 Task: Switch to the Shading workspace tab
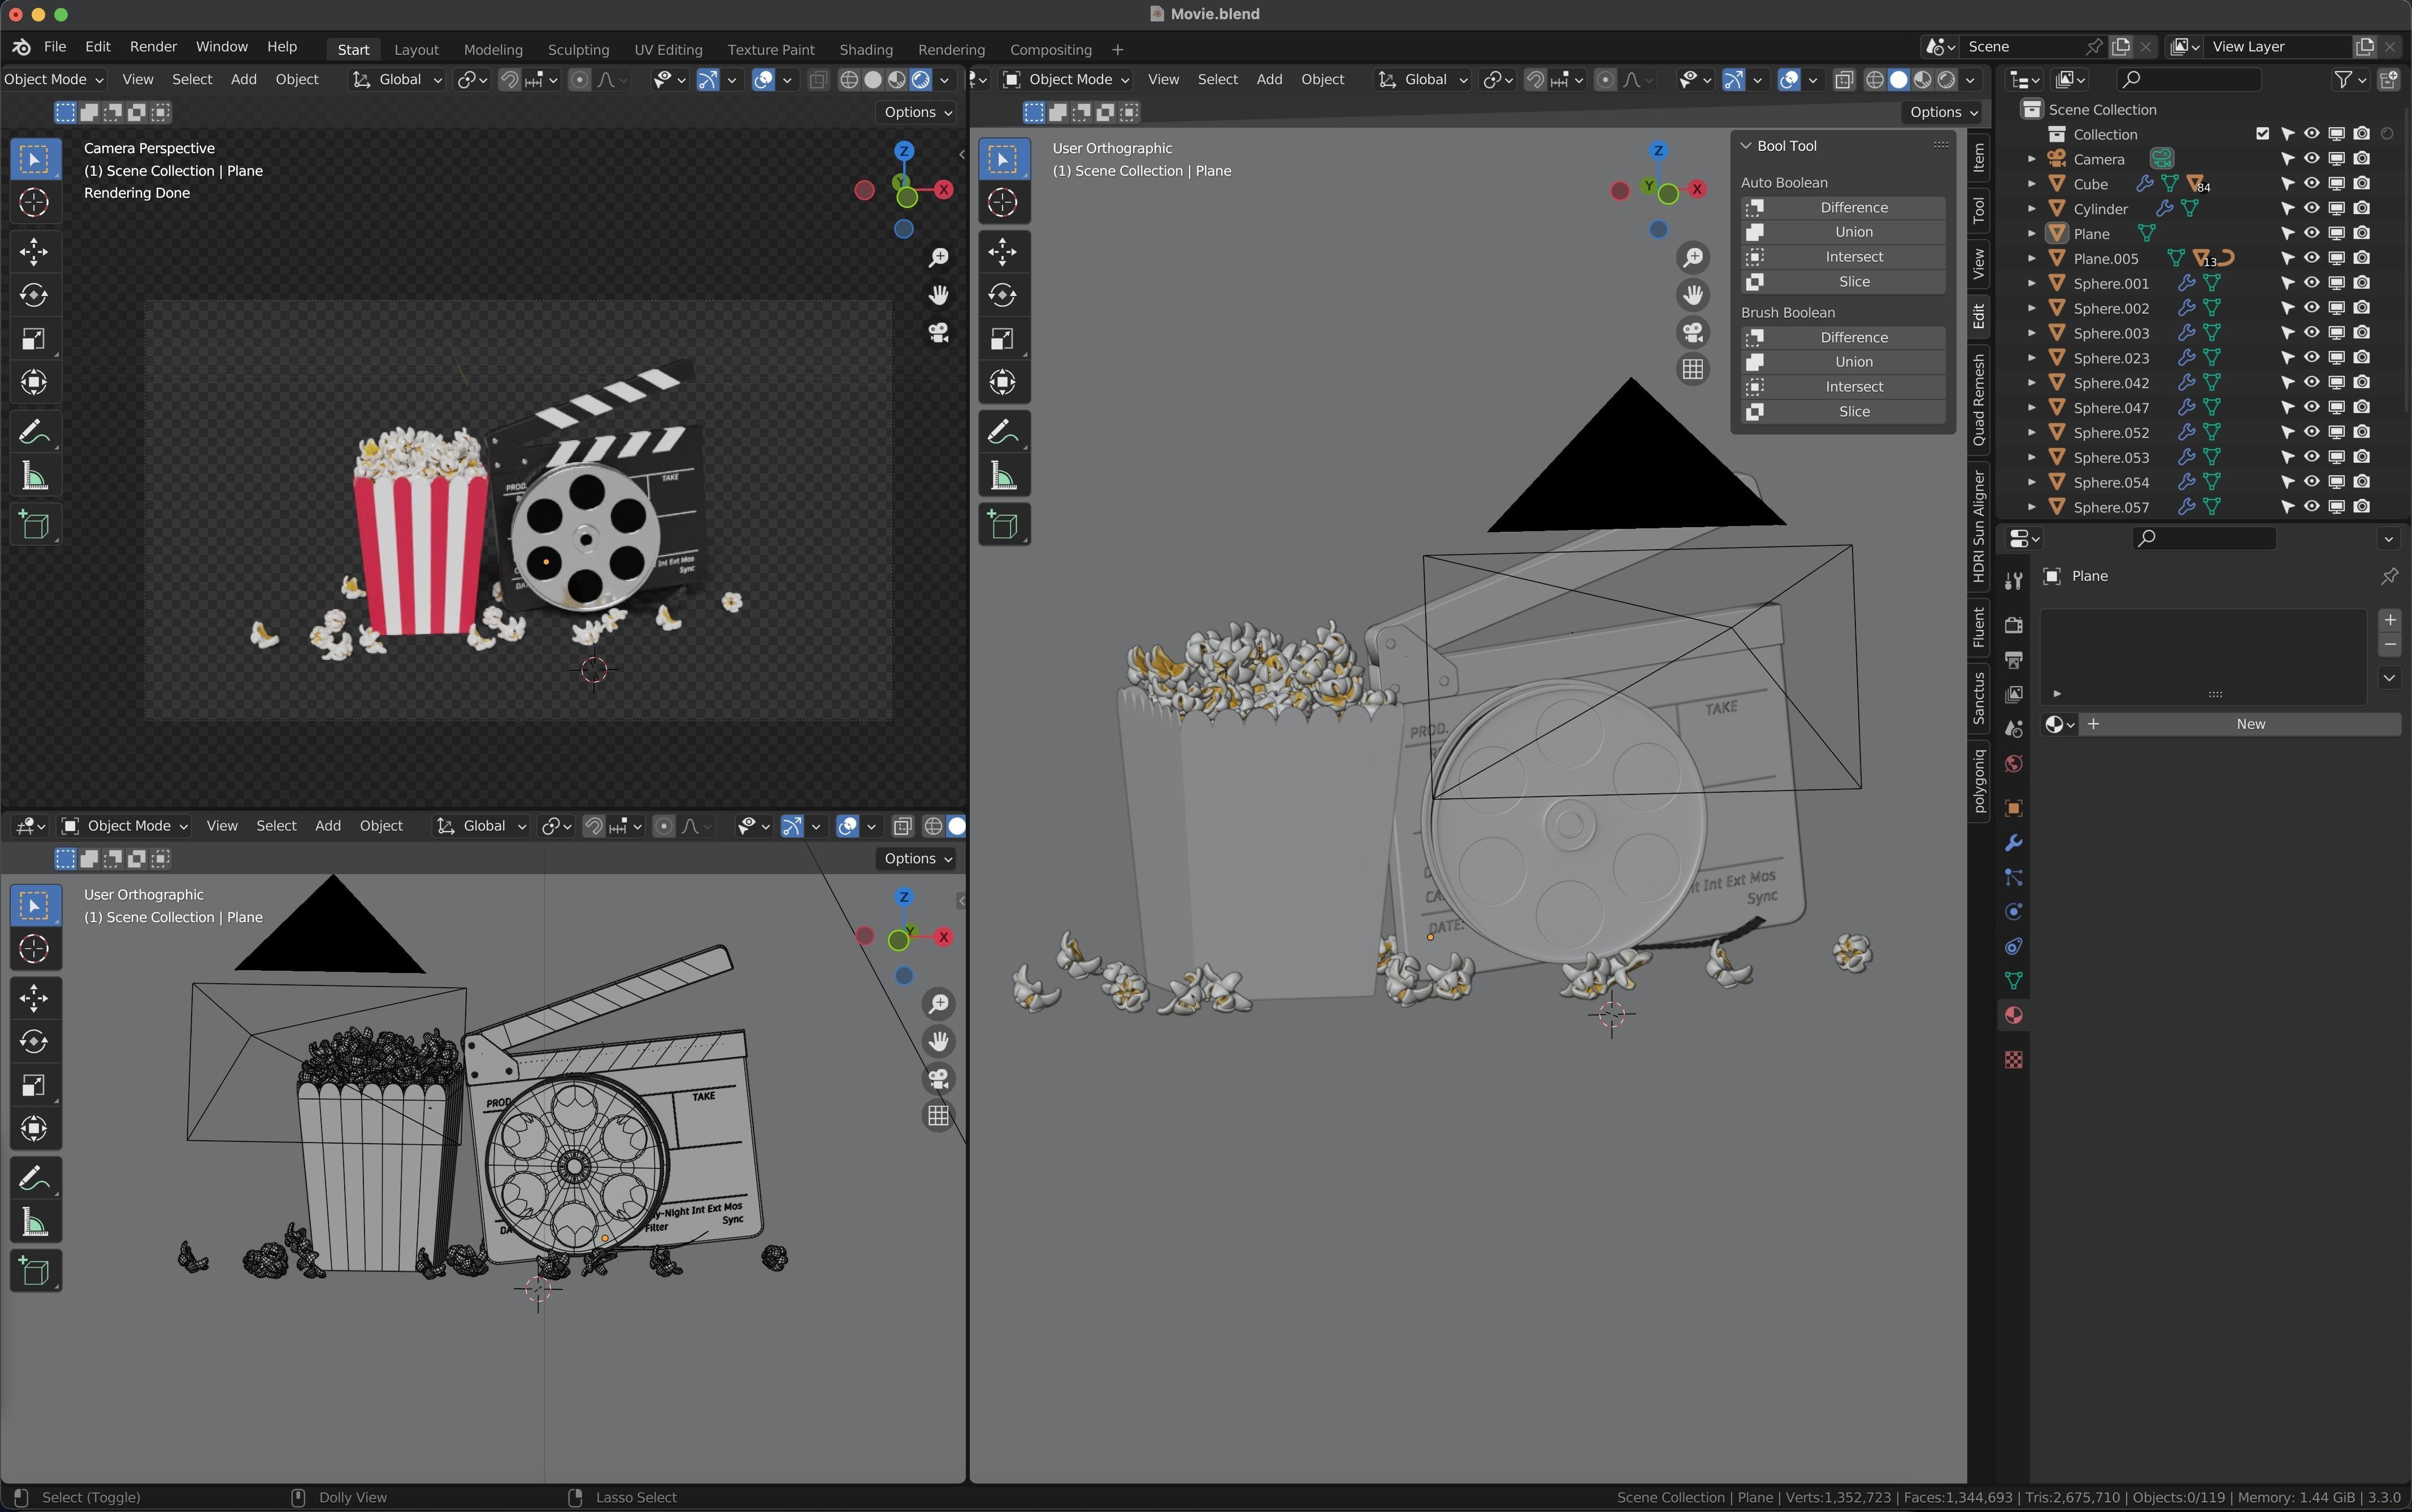point(866,50)
